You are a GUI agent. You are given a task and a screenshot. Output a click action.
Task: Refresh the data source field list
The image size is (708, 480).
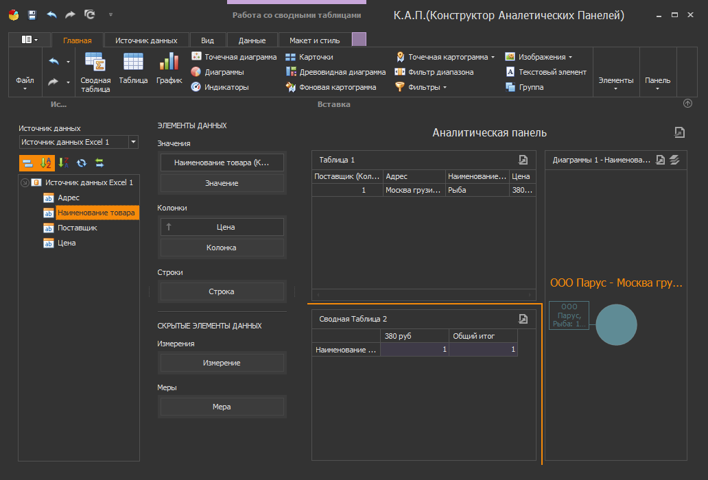tap(82, 163)
